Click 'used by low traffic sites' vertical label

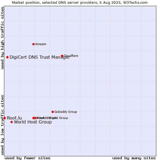2,125
